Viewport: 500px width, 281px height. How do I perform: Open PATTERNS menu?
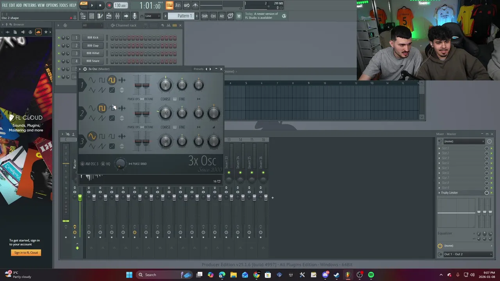pos(30,5)
